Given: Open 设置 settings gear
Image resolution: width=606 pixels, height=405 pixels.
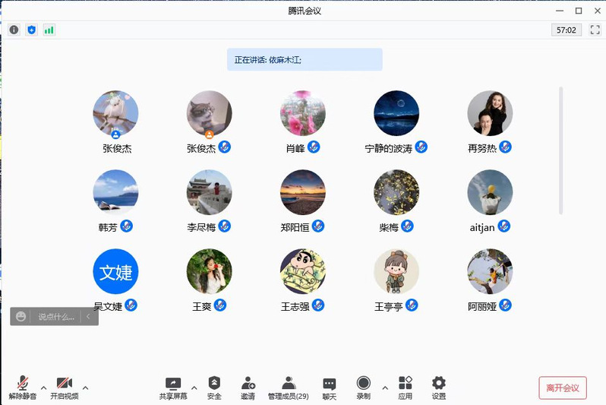Looking at the screenshot, I should (x=439, y=388).
